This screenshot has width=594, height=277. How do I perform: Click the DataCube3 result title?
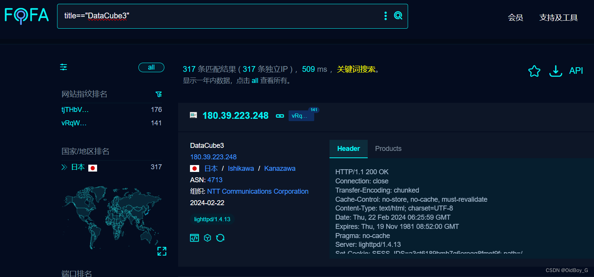point(207,146)
